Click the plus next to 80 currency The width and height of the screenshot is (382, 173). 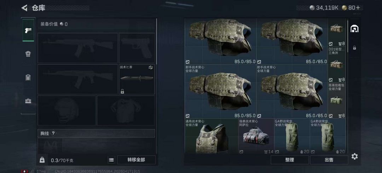pos(358,8)
